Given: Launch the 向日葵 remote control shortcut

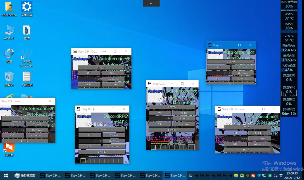Looking at the screenshot, I should (9, 147).
